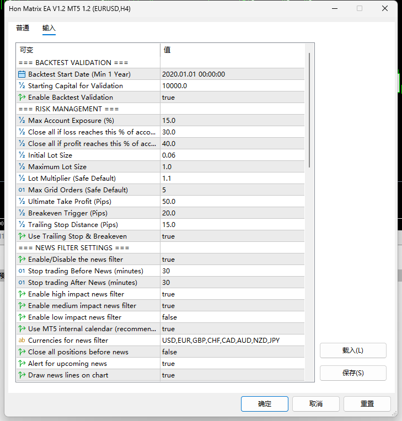Click the calendar icon beside Backtest Start Date

(22, 74)
